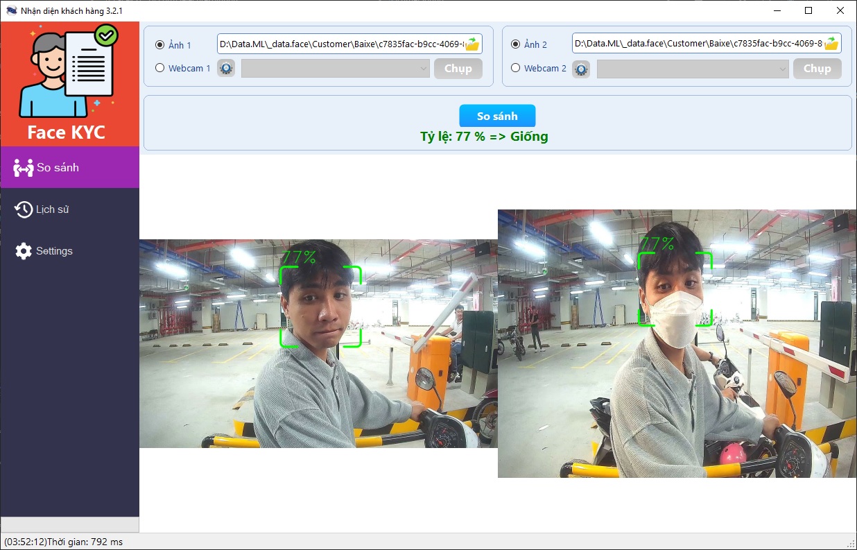Viewport: 857px width, 550px height.
Task: Click the So sánh sidebar compare icon
Action: [24, 168]
